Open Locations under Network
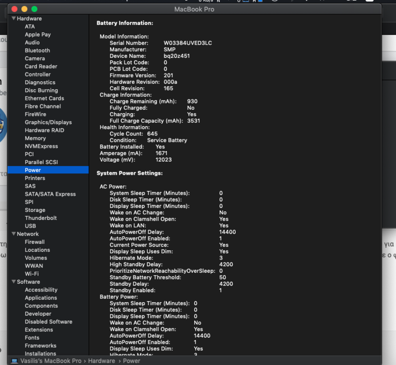The height and width of the screenshot is (365, 396). (38, 250)
